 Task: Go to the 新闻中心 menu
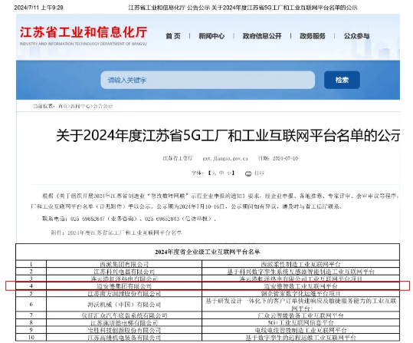point(211,36)
